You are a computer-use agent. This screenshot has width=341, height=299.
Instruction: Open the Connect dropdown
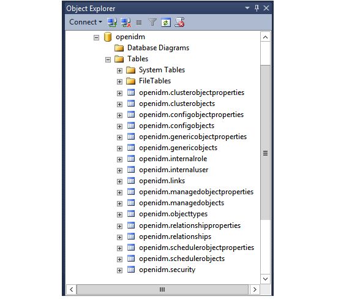[86, 22]
